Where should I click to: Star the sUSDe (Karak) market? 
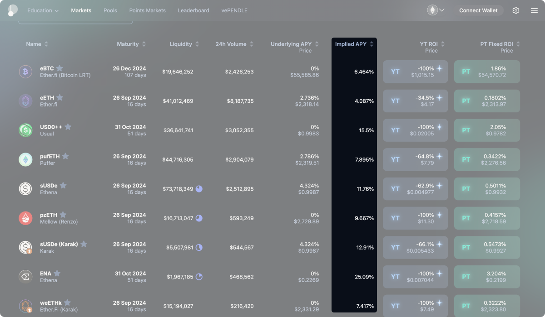tap(84, 244)
